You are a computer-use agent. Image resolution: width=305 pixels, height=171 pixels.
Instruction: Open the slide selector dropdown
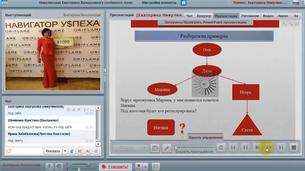(130, 148)
